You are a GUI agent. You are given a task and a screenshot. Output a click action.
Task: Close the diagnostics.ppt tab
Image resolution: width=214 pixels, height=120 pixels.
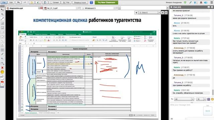41,8
